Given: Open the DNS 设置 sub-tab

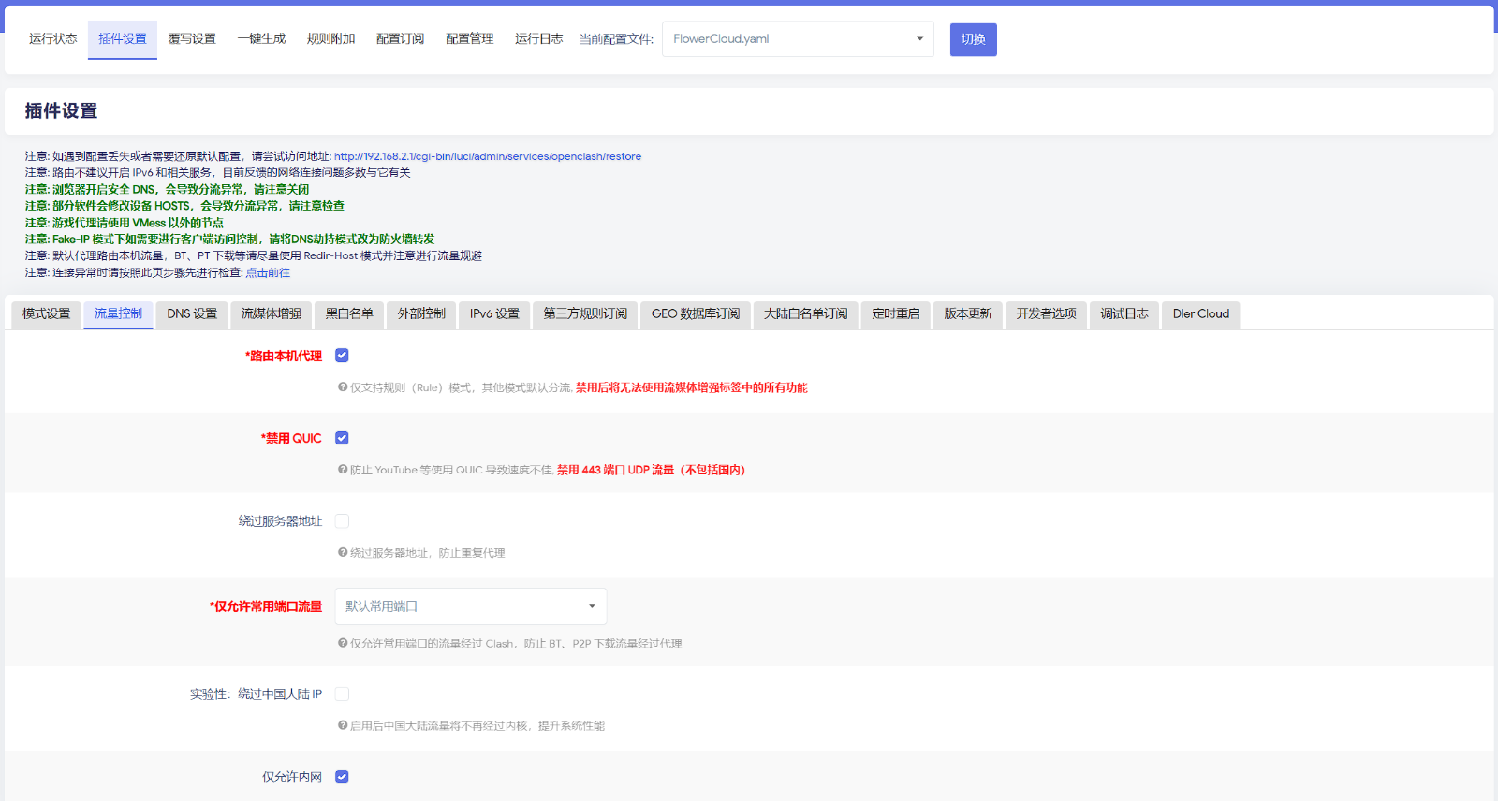Looking at the screenshot, I should click(x=192, y=314).
